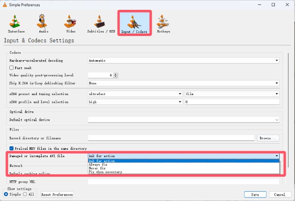Choose Never fix option
Screen dimensions: 295x201
(x=183, y=168)
